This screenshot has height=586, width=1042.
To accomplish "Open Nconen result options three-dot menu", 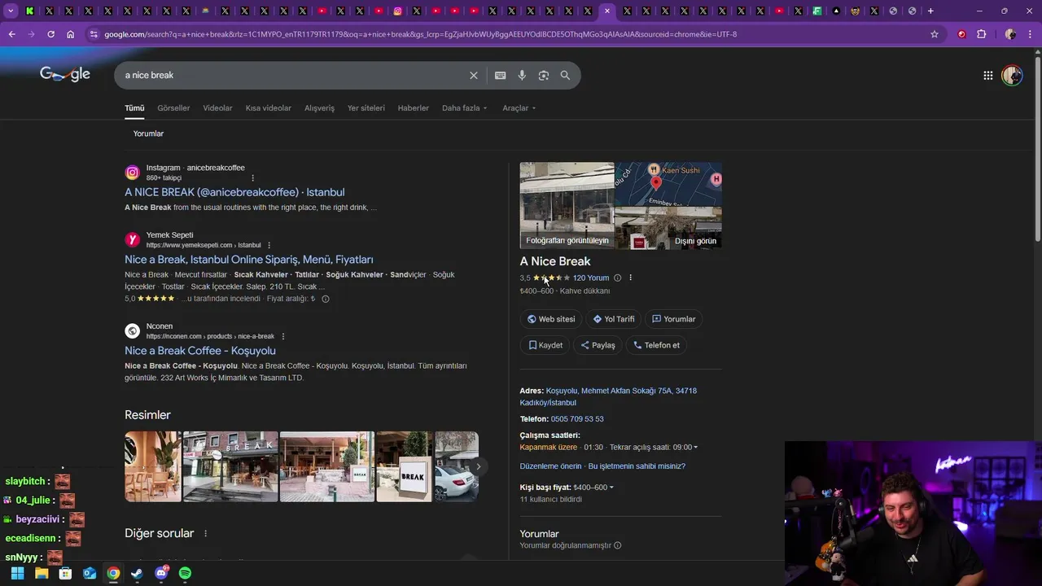I will (x=283, y=336).
